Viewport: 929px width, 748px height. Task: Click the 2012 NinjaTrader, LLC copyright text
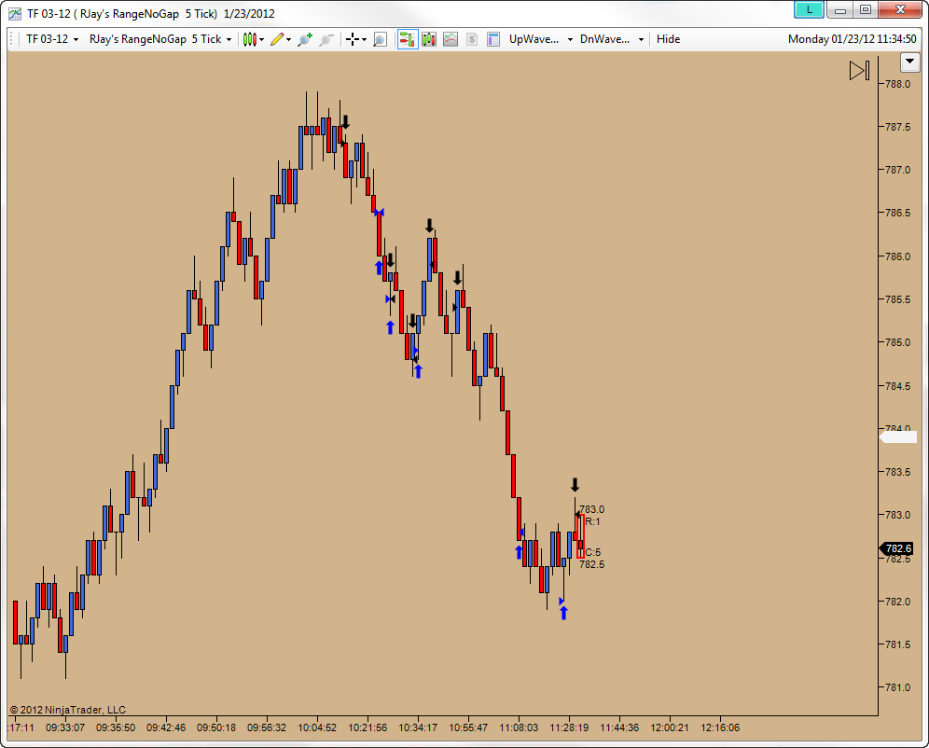click(67, 710)
